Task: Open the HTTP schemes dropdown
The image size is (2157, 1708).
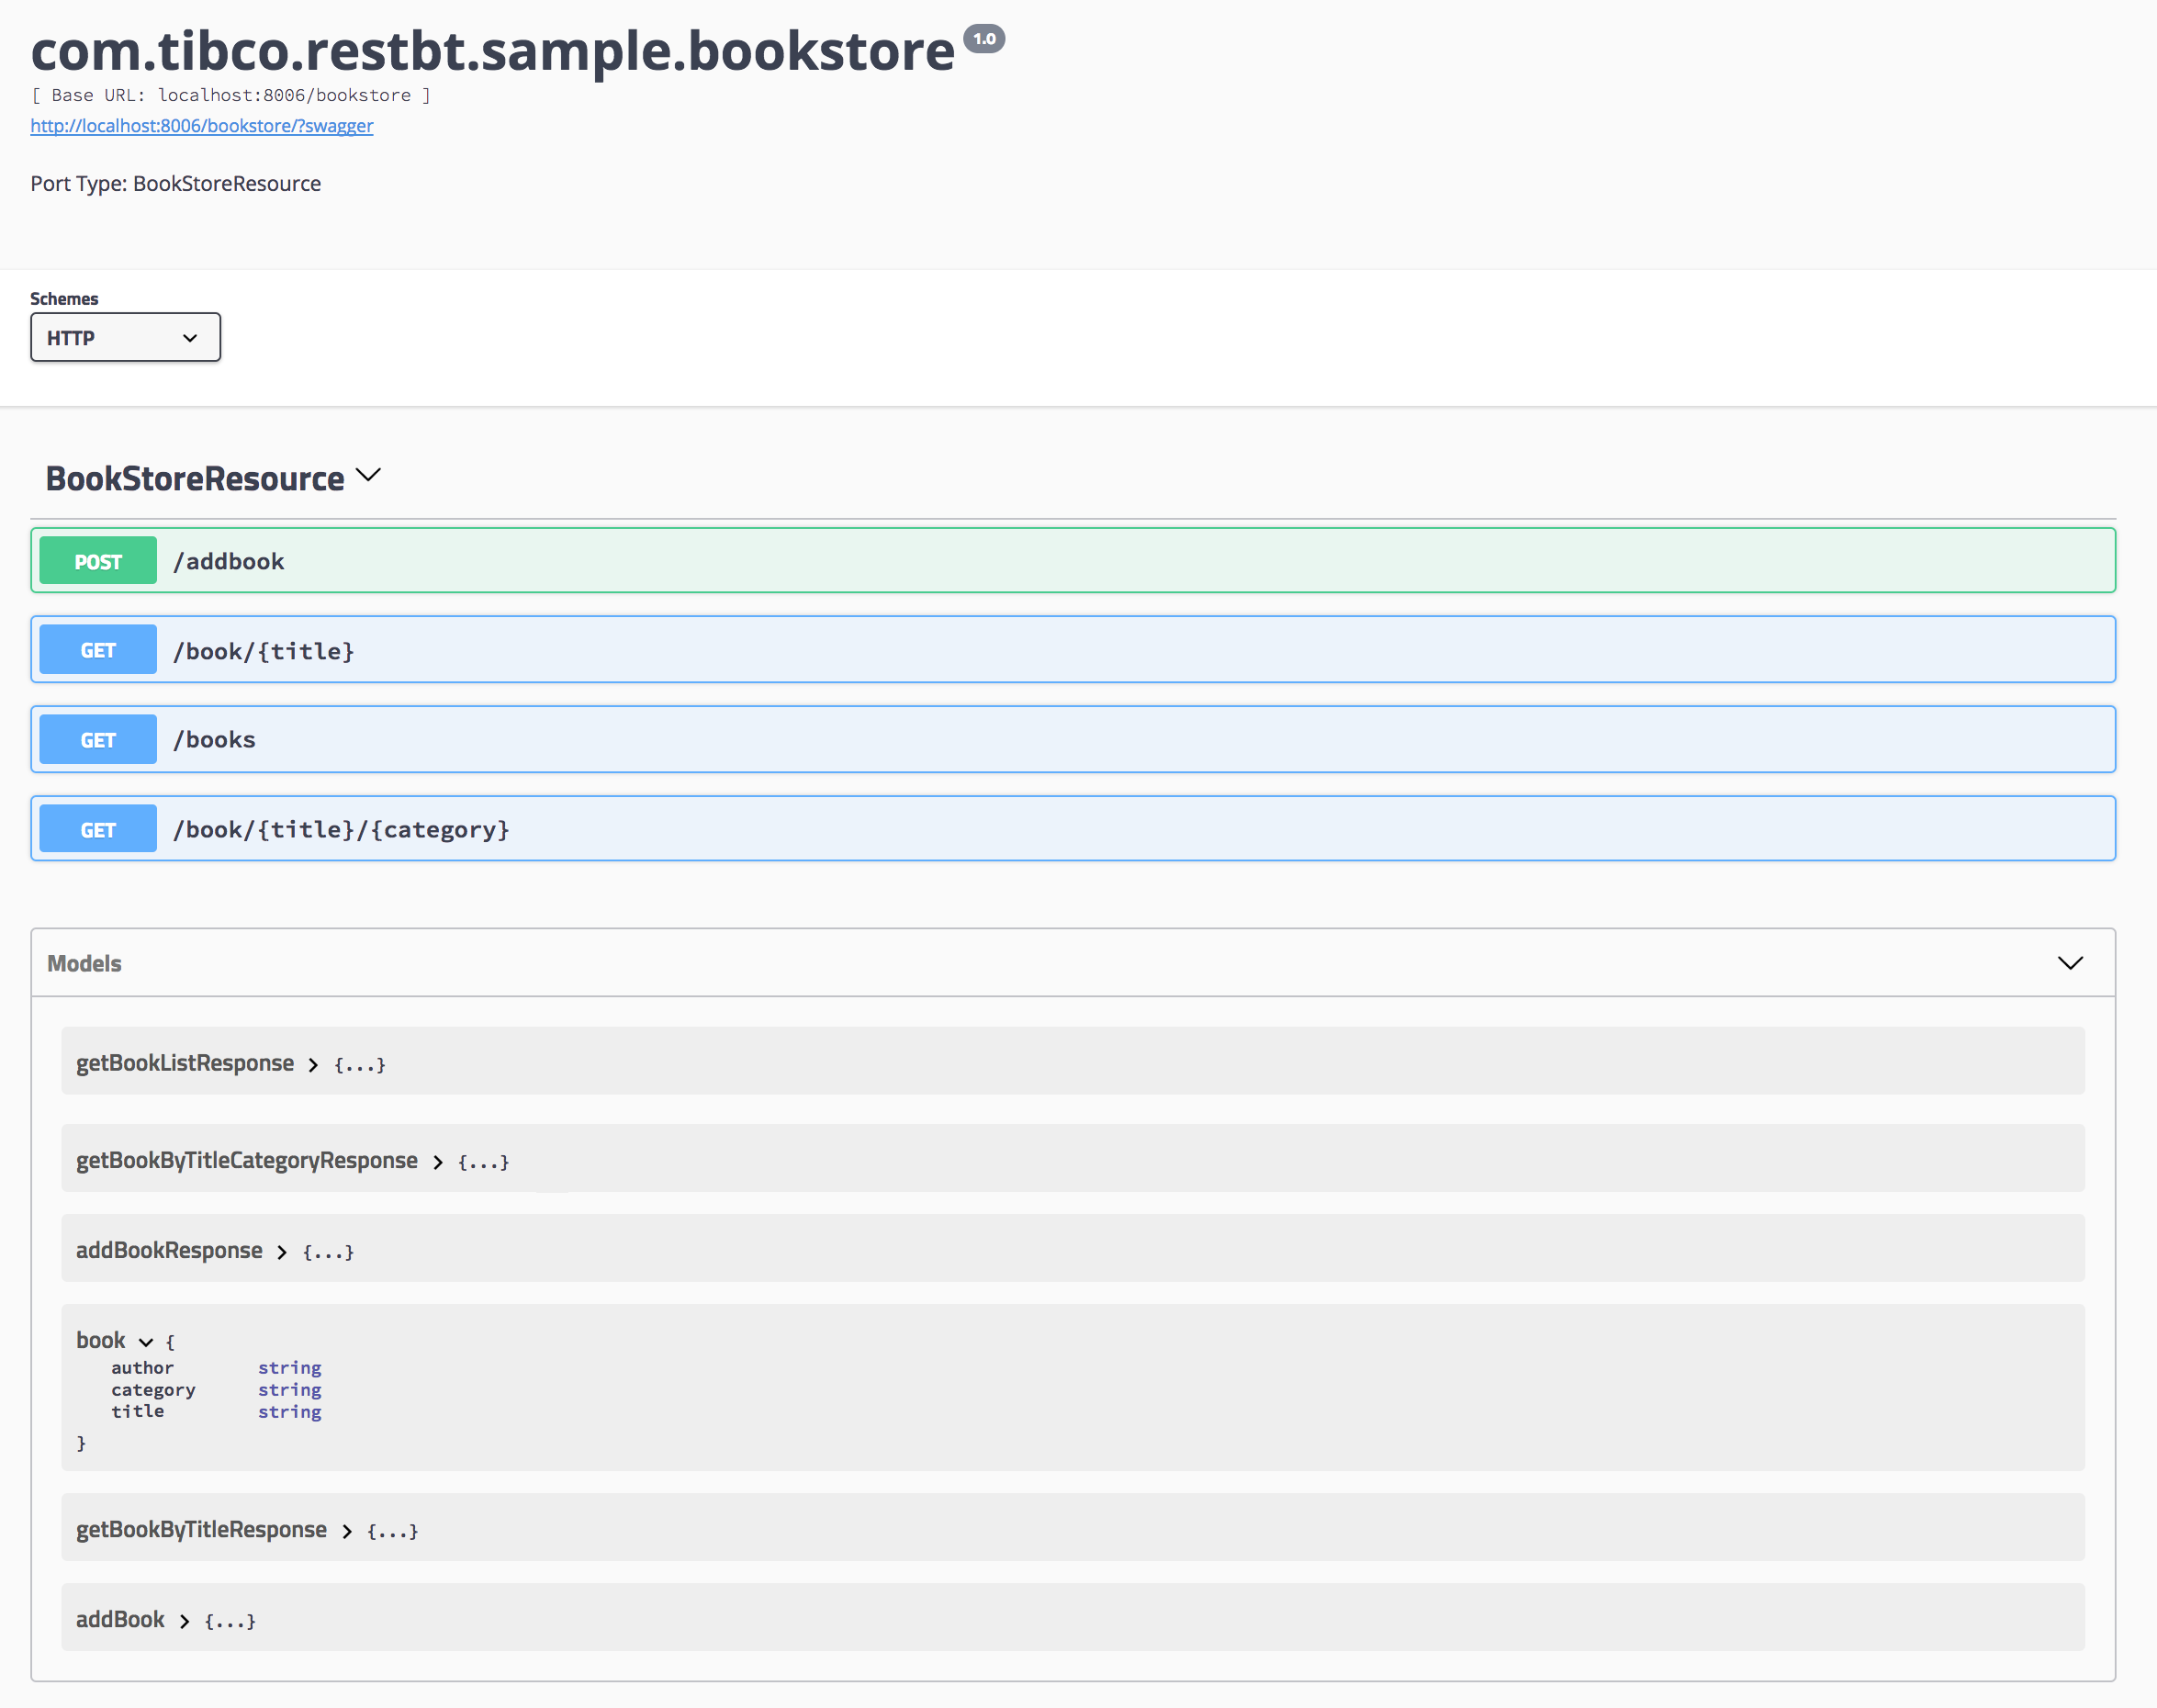Action: click(125, 338)
